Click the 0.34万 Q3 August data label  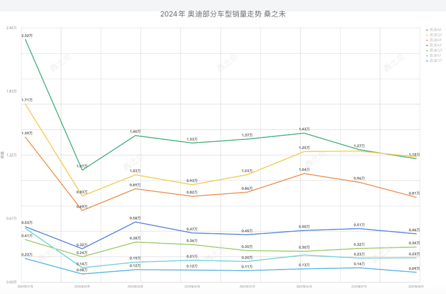point(414,243)
